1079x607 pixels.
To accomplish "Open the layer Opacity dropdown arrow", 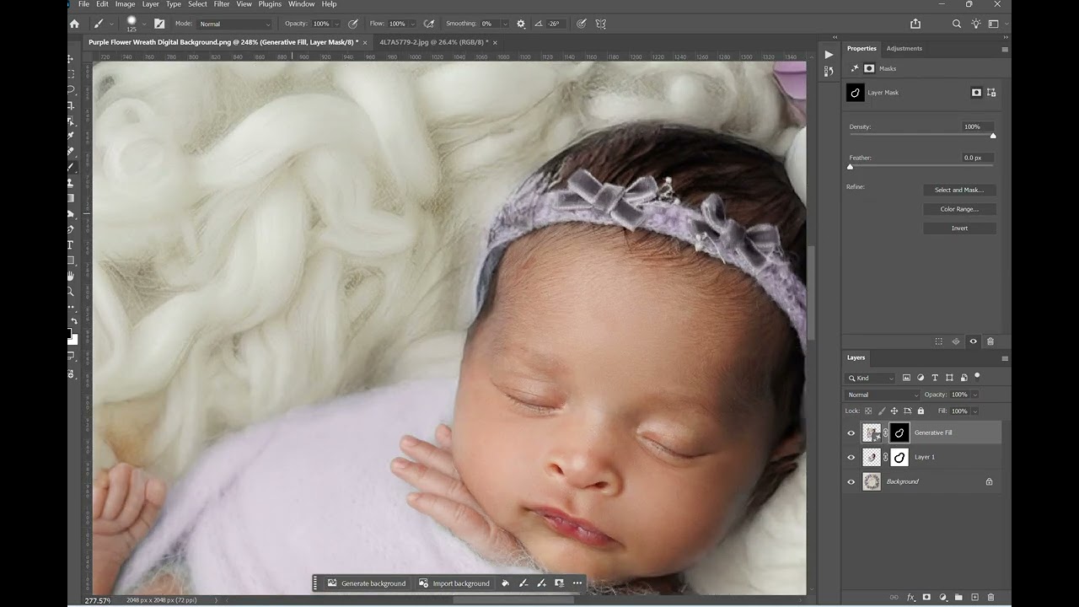I will (x=975, y=395).
